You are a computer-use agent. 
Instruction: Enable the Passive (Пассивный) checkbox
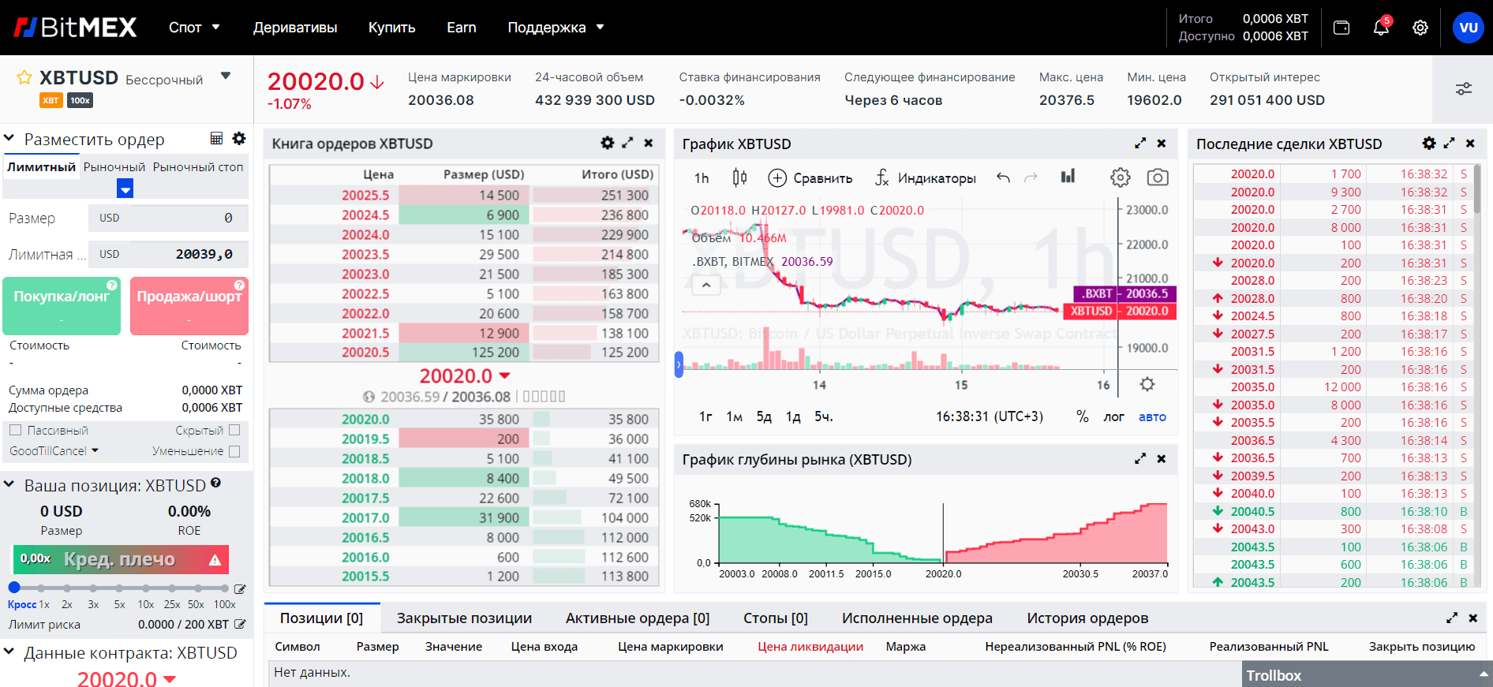pos(15,430)
